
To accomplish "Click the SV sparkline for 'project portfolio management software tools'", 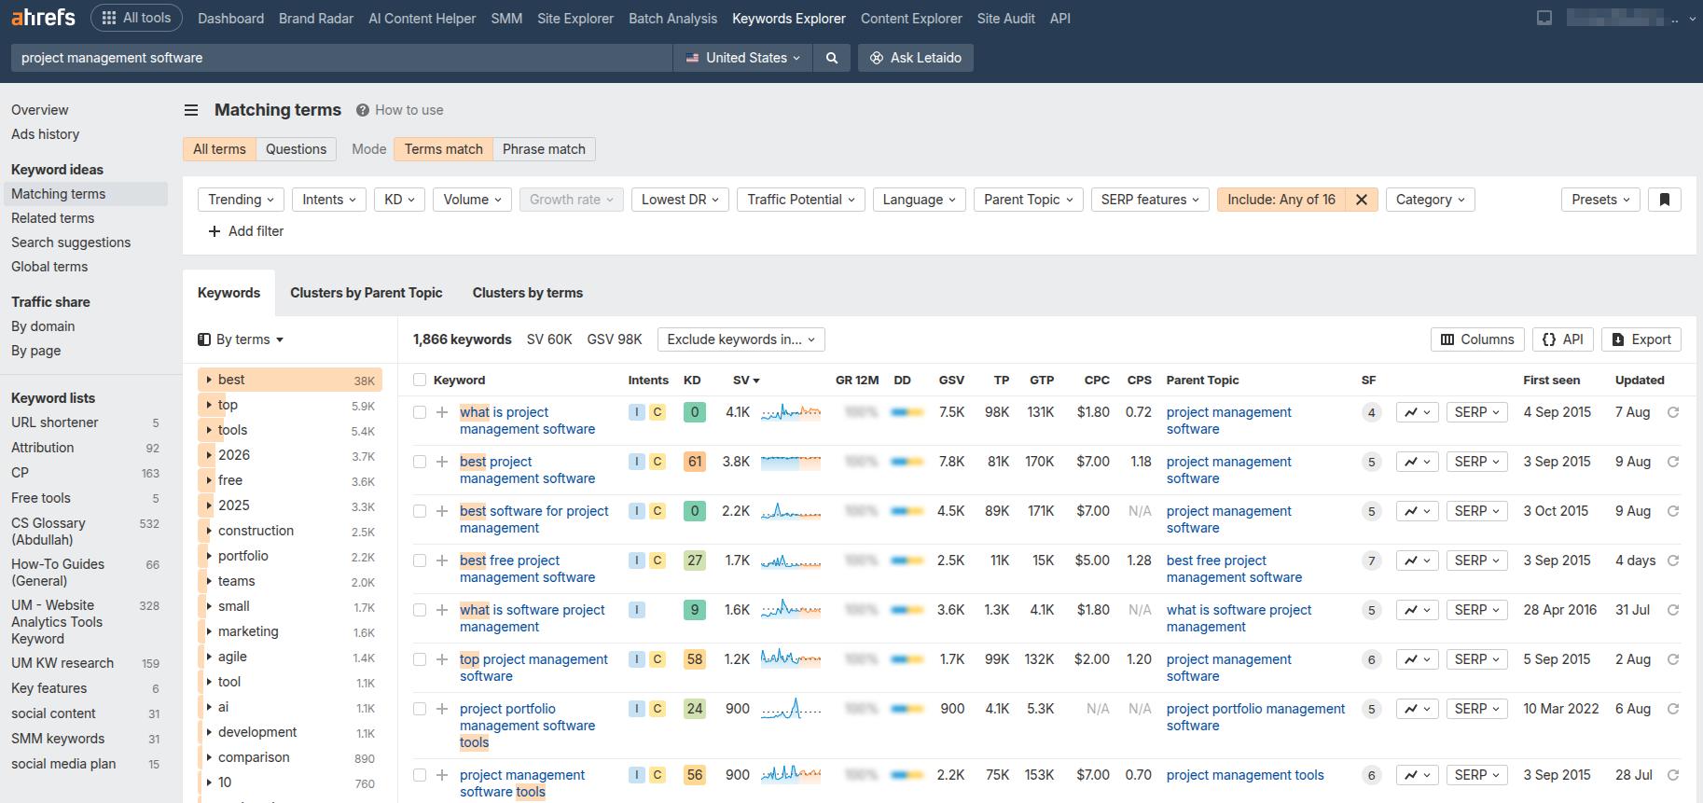I will coord(791,709).
